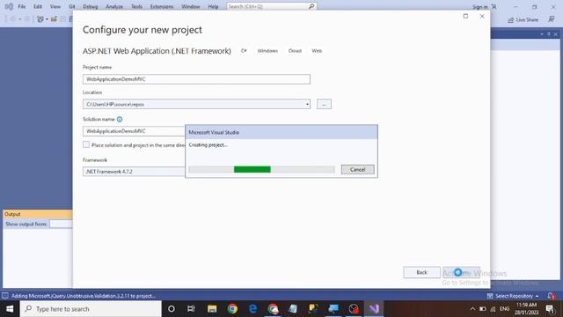Open the Show output from dropdown

tap(61, 224)
